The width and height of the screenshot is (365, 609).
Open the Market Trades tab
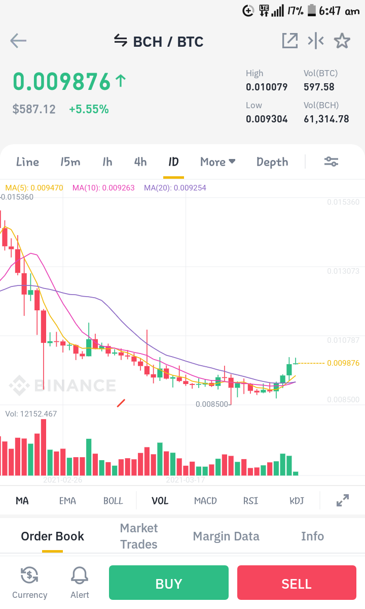139,536
